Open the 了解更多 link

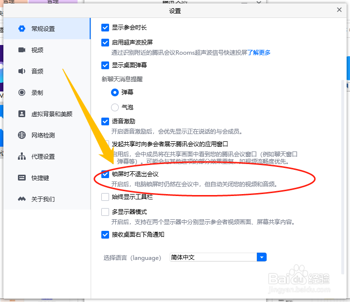click(x=259, y=53)
